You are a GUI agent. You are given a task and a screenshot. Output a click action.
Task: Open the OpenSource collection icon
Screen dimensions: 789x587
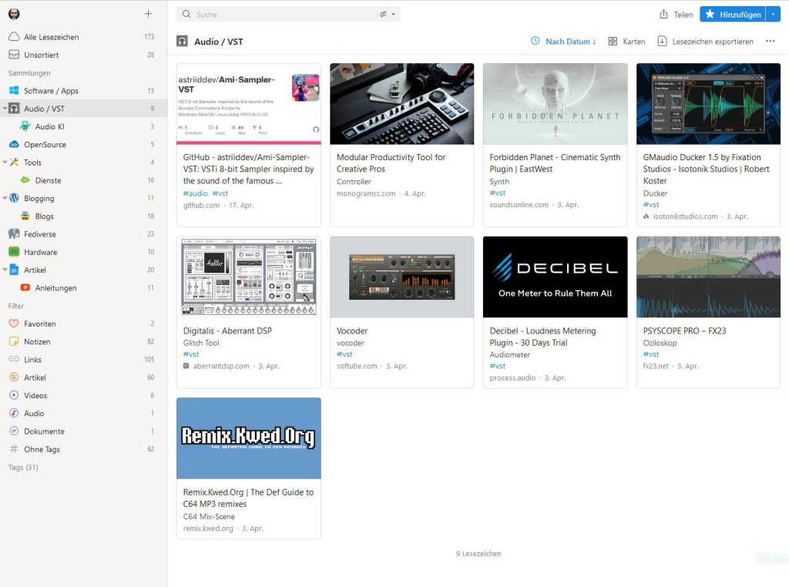coord(14,144)
